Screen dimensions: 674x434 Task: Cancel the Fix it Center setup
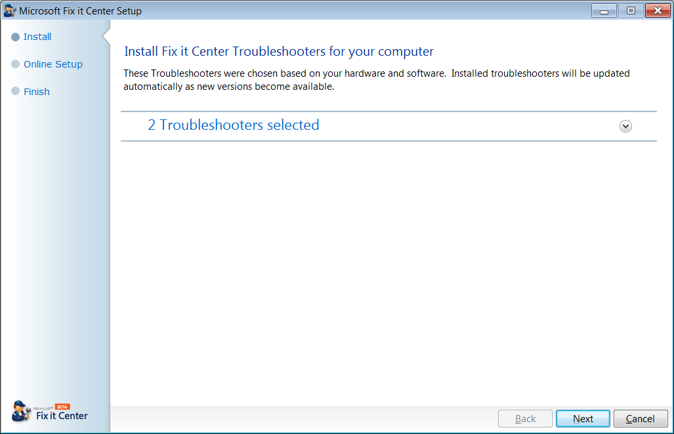point(641,418)
